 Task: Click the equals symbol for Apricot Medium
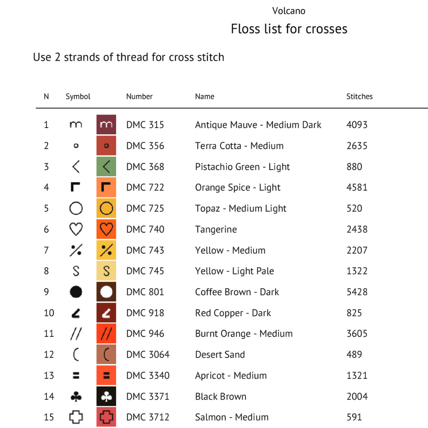pos(76,376)
